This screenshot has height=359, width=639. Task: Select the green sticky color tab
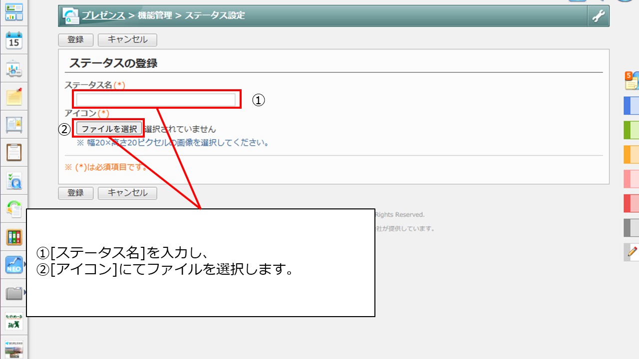[632, 130]
